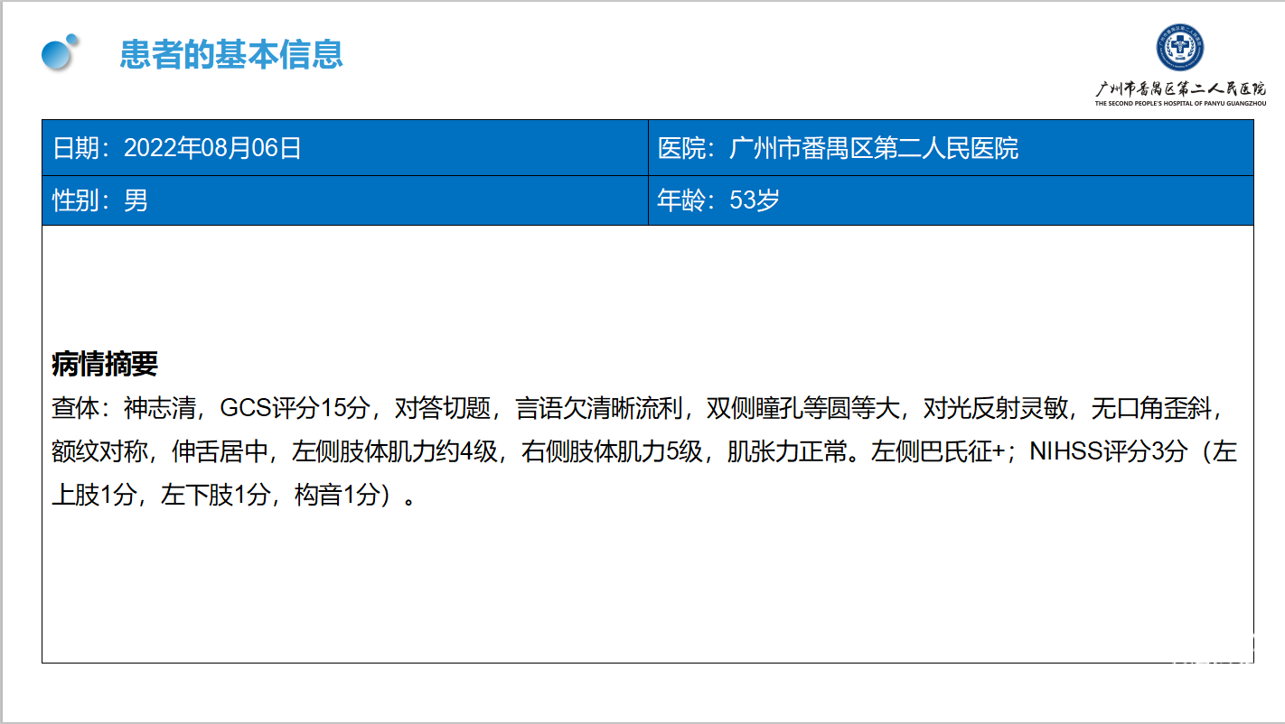Click the line starting 额纹对称
This screenshot has width=1285, height=724.
(x=644, y=452)
